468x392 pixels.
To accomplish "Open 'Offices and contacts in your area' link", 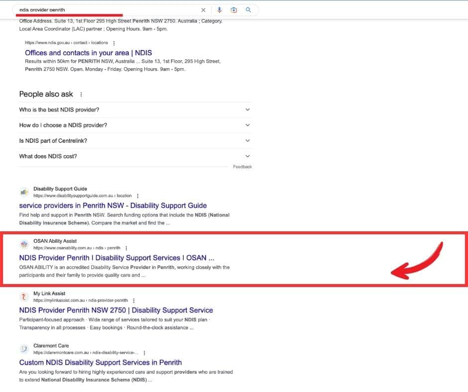I will 88,53.
